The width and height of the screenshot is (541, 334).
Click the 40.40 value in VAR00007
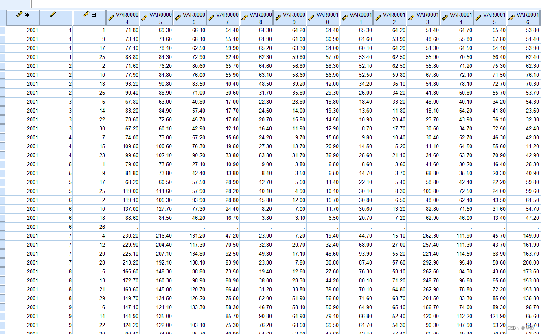click(x=223, y=84)
